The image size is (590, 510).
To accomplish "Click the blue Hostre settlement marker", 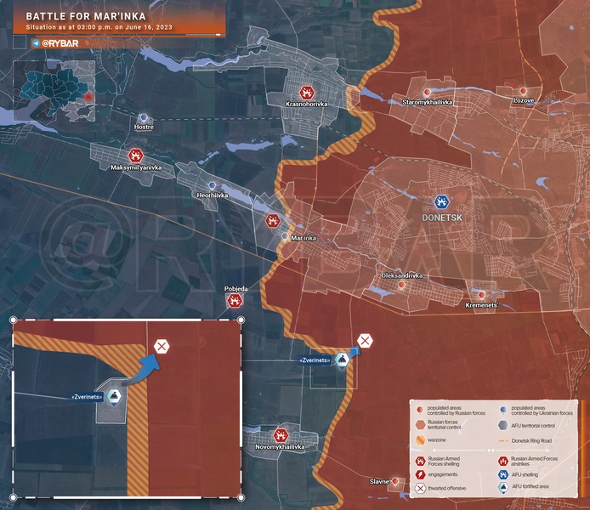I will point(144,117).
